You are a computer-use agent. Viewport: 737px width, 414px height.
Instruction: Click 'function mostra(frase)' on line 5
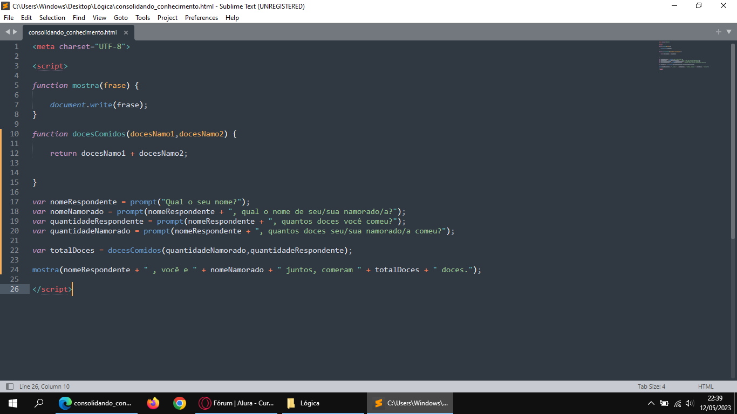pos(81,85)
